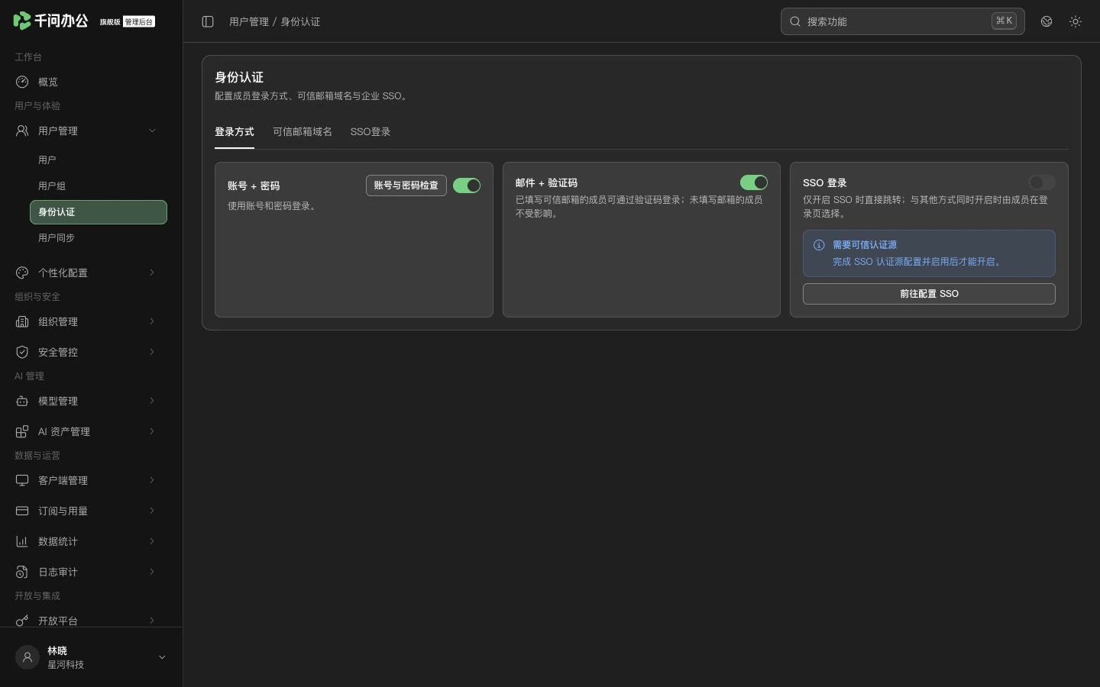Viewport: 1100px width, 687px height.
Task: Click the 搜索功能 search field
Action: (x=903, y=21)
